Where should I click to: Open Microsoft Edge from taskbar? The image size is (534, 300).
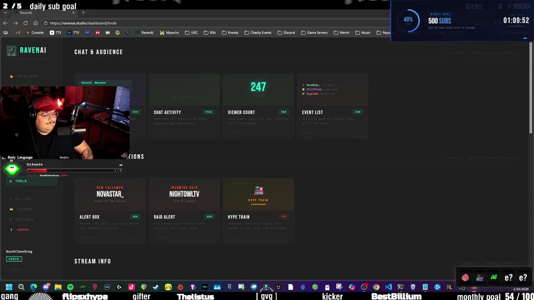33,287
